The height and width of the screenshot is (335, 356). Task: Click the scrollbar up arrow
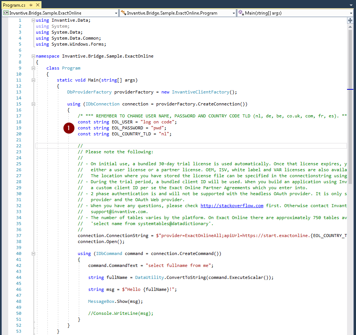point(350,27)
